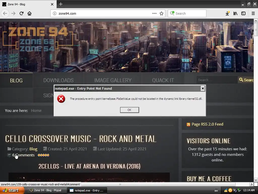Click the vertical scrollbar down arrow
Image resolution: width=258 pixels, height=194 pixels.
(256, 180)
